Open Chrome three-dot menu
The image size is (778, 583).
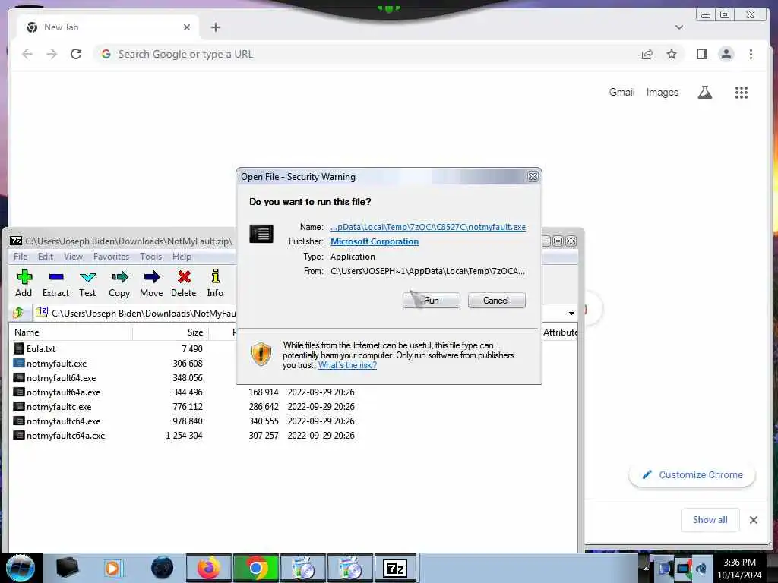(751, 54)
